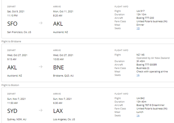Viewport: 174px width, 123px height.
Task: Click the SFO departure airport code
Action: pyautogui.click(x=12, y=24)
